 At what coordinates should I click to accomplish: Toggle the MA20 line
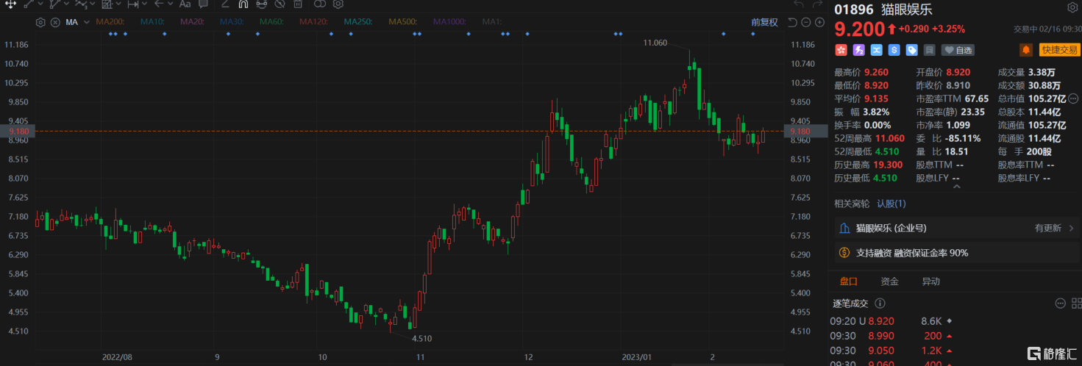point(192,22)
